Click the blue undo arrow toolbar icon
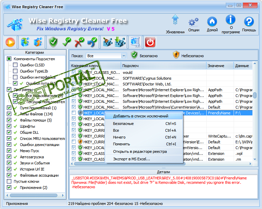262x209 pixels. coord(92,42)
